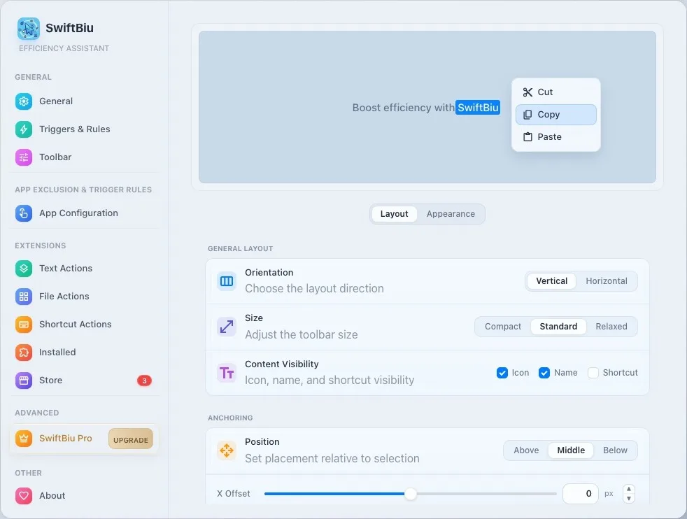Image resolution: width=687 pixels, height=519 pixels.
Task: Uncheck the Icon visibility checkbox
Action: coord(502,373)
